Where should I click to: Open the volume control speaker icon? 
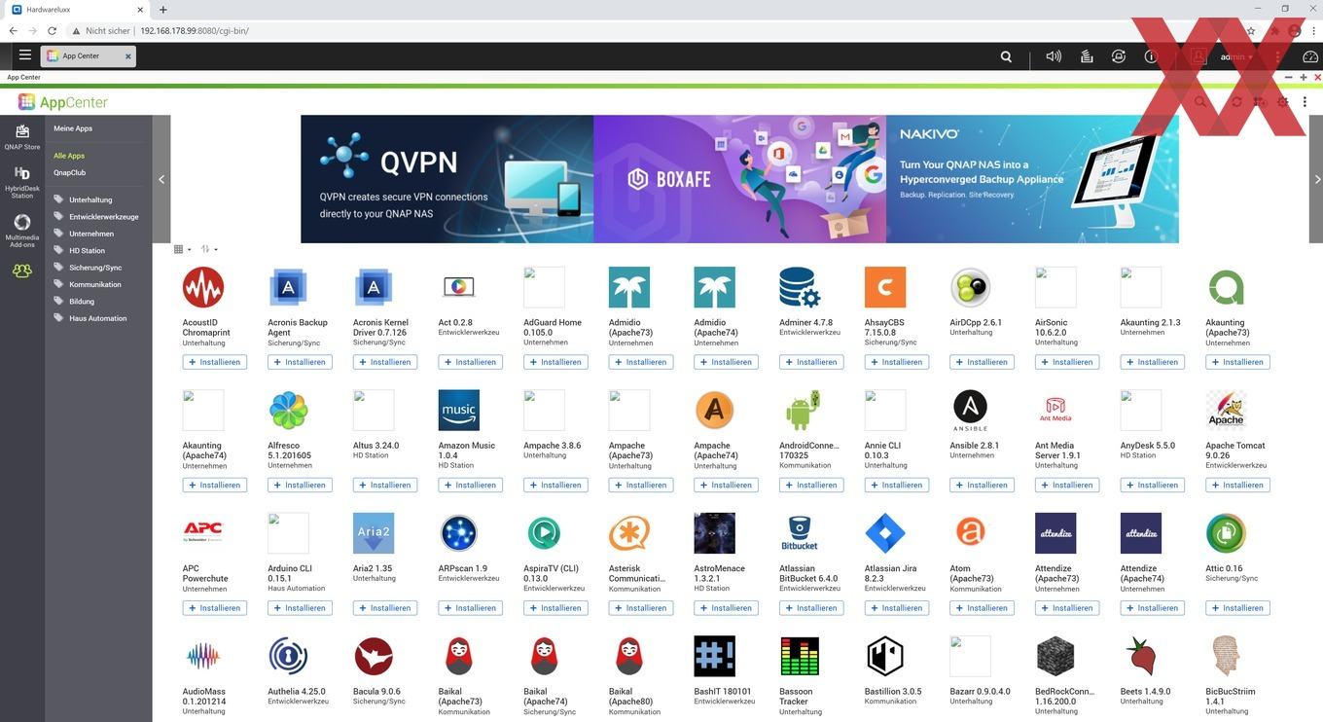coord(1054,56)
